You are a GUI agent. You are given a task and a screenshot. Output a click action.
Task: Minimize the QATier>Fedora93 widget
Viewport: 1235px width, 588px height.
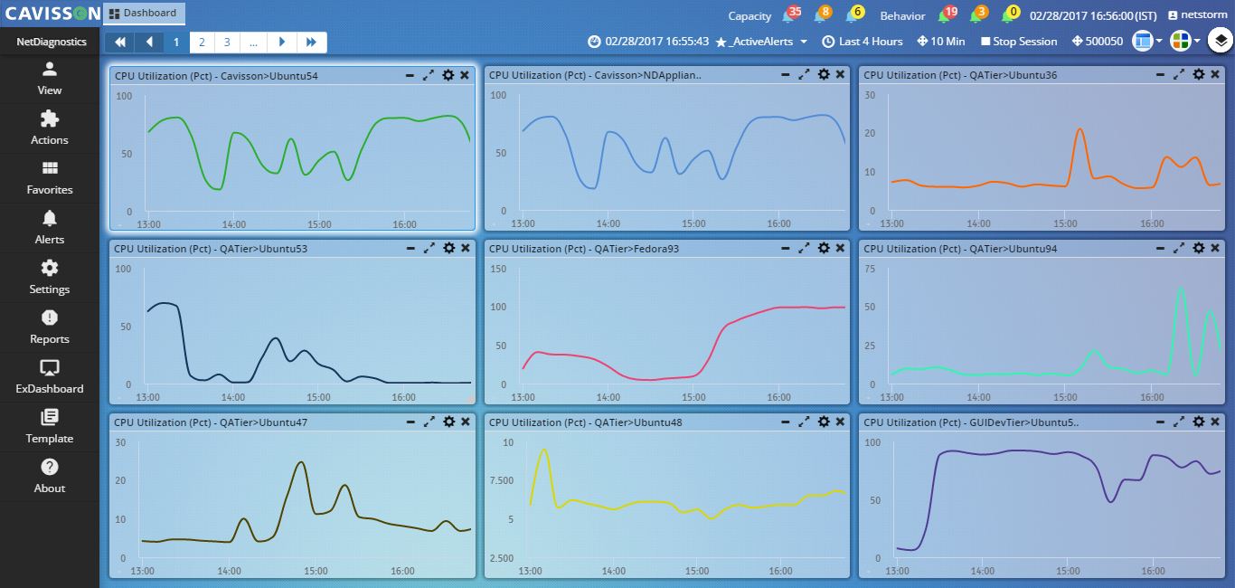[x=786, y=248]
